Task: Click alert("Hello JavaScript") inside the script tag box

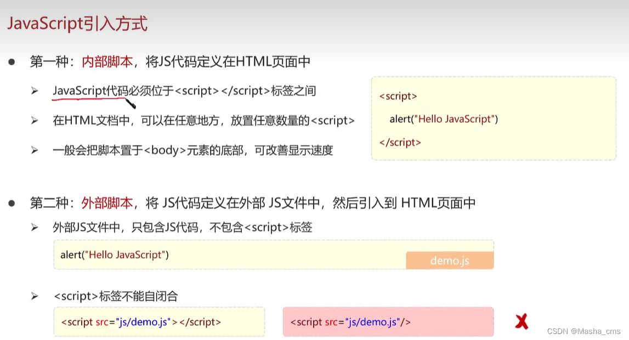Action: pos(444,119)
